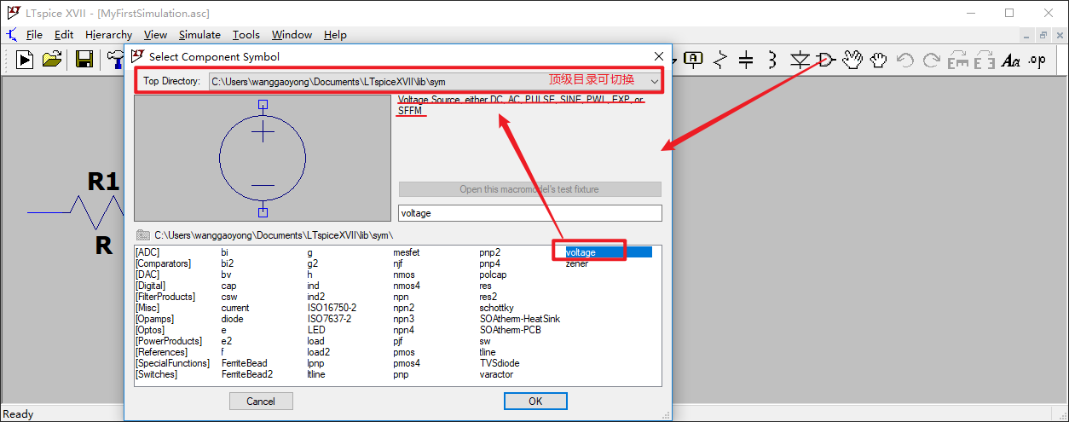This screenshot has height=422, width=1069.
Task: Open the Edit menu
Action: tap(64, 35)
